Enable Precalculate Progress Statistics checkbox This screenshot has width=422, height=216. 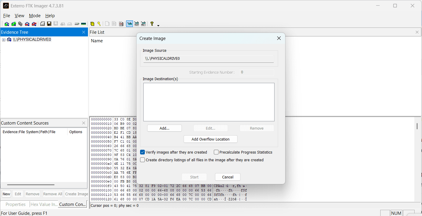coord(216,152)
